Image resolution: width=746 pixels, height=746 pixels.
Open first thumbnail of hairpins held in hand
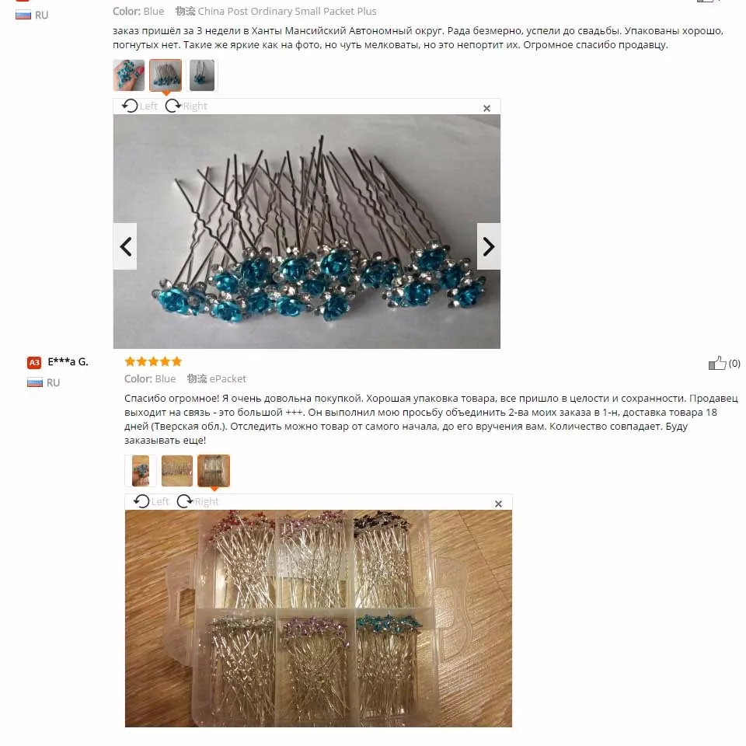pyautogui.click(x=129, y=75)
